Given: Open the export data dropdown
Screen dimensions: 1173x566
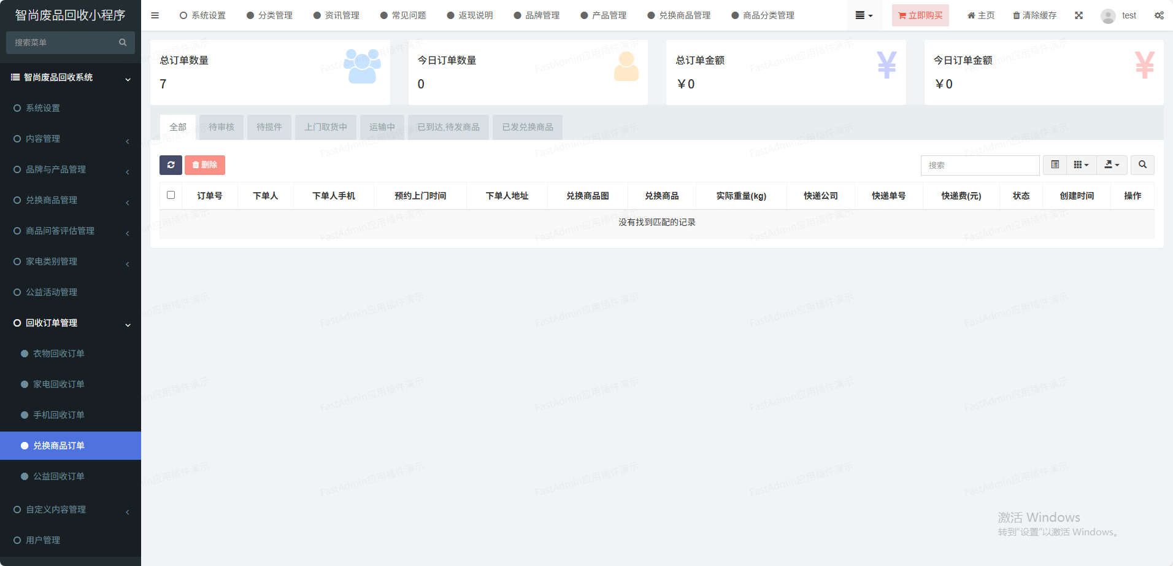Looking at the screenshot, I should [1112, 165].
